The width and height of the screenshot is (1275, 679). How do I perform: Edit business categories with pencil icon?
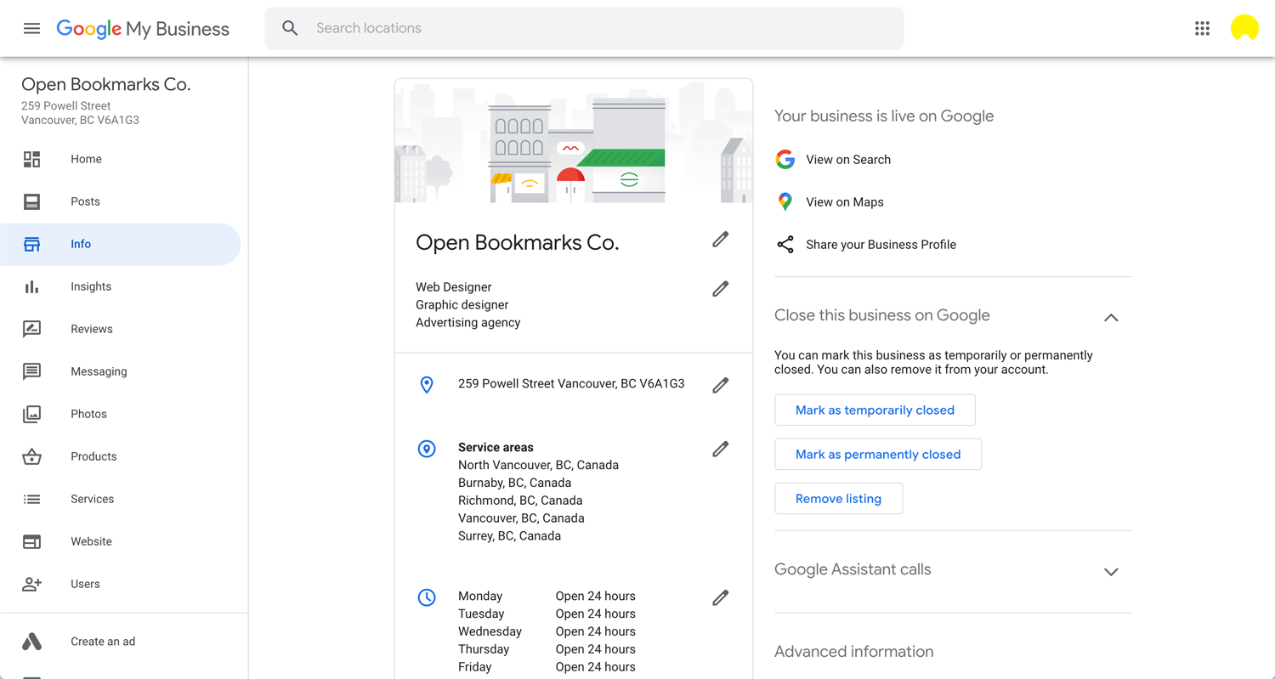pyautogui.click(x=720, y=289)
